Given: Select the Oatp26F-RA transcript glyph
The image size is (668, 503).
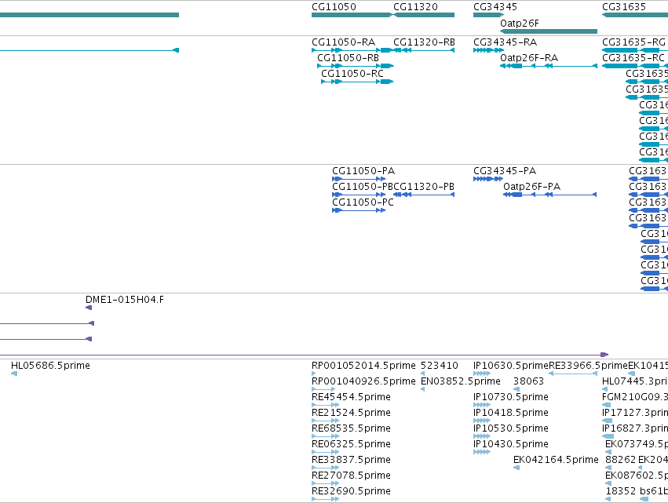Looking at the screenshot, I should coord(549,66).
